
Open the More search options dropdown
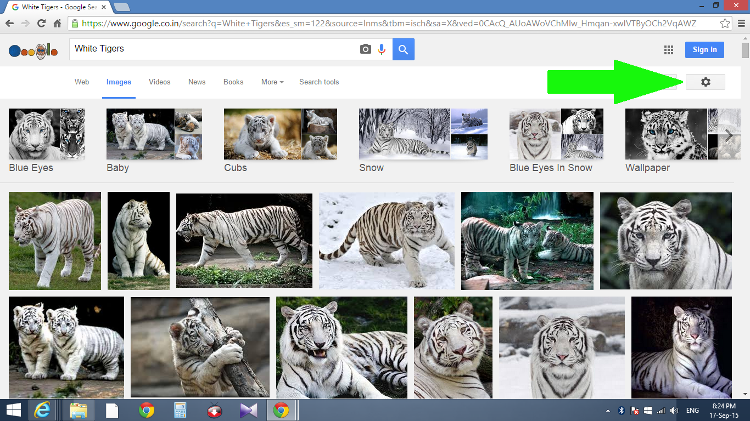(272, 82)
